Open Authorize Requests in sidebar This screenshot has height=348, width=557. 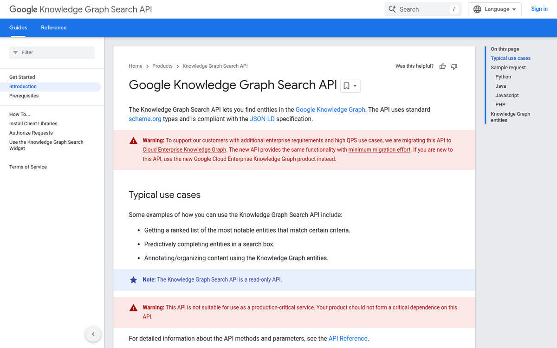[x=31, y=133]
